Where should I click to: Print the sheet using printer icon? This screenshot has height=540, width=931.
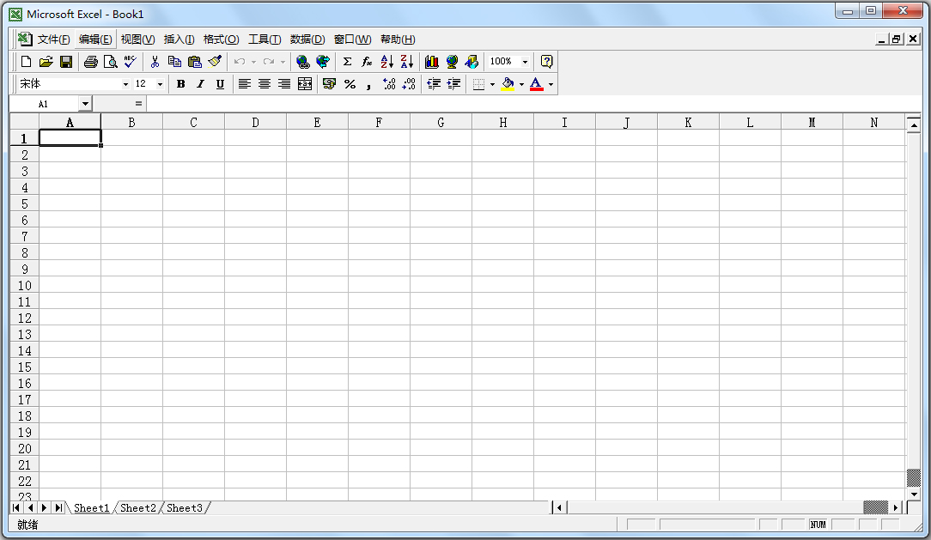click(x=91, y=62)
